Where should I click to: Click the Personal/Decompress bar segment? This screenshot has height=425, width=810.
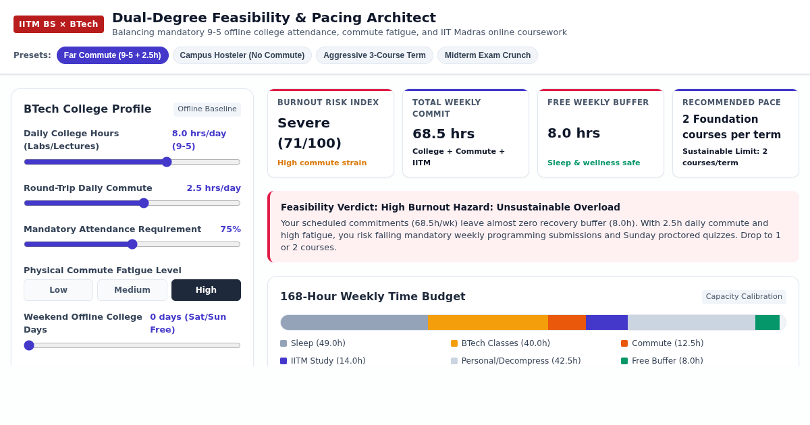691,322
